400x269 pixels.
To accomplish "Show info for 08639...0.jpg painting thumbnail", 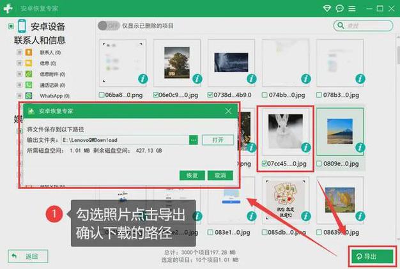I will (x=360, y=216).
